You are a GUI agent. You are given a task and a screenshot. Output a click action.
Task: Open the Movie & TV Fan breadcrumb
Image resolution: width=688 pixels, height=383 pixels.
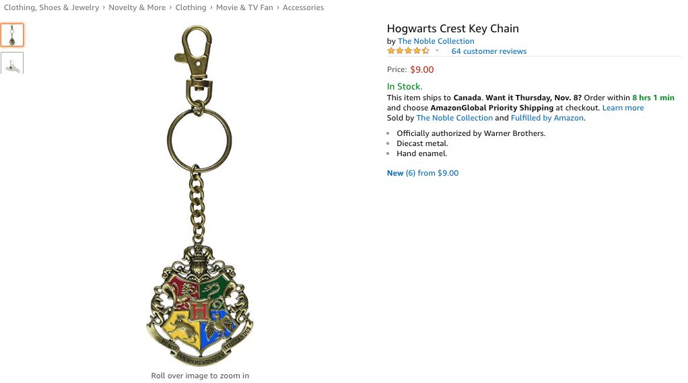click(x=244, y=7)
